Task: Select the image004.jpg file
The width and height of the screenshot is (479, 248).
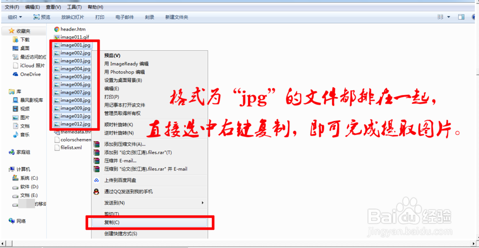Action: tap(72, 69)
